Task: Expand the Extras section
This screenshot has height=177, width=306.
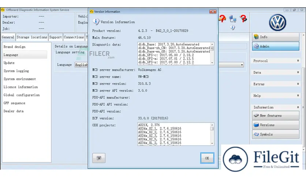Action: coord(276,84)
